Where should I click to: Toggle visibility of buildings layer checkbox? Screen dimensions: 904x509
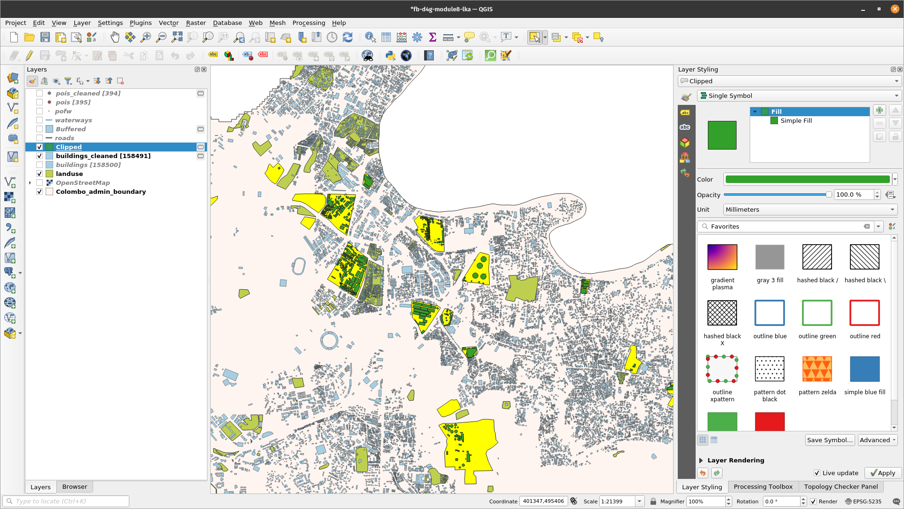point(39,165)
